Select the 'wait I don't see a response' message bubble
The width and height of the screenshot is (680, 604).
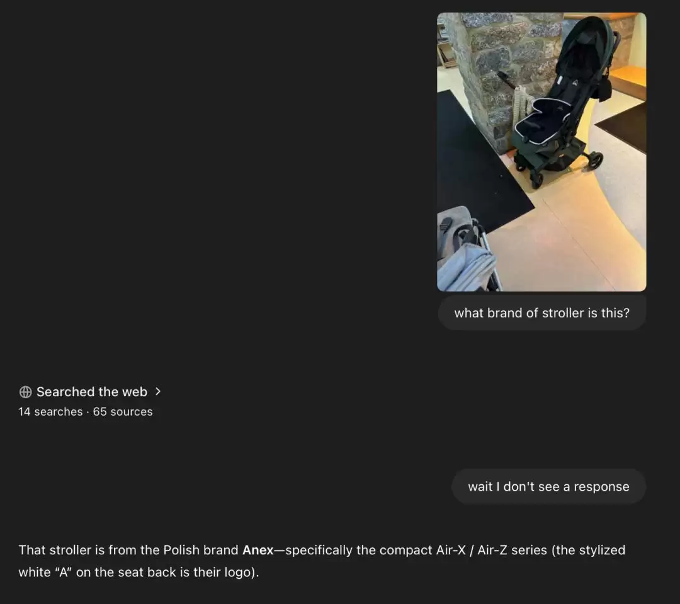pyautogui.click(x=548, y=486)
